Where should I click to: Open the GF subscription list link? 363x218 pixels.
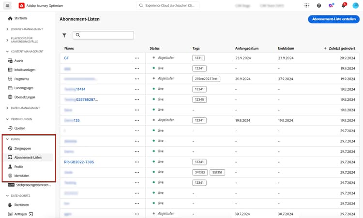[66, 58]
